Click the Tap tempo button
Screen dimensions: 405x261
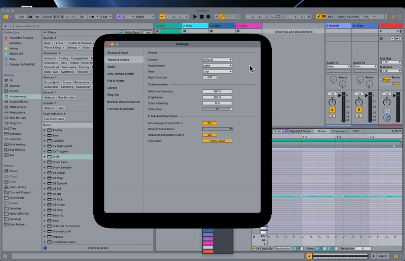tap(36, 17)
